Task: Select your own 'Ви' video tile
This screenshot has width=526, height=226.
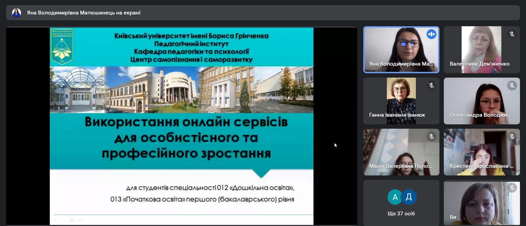Action: click(482, 203)
